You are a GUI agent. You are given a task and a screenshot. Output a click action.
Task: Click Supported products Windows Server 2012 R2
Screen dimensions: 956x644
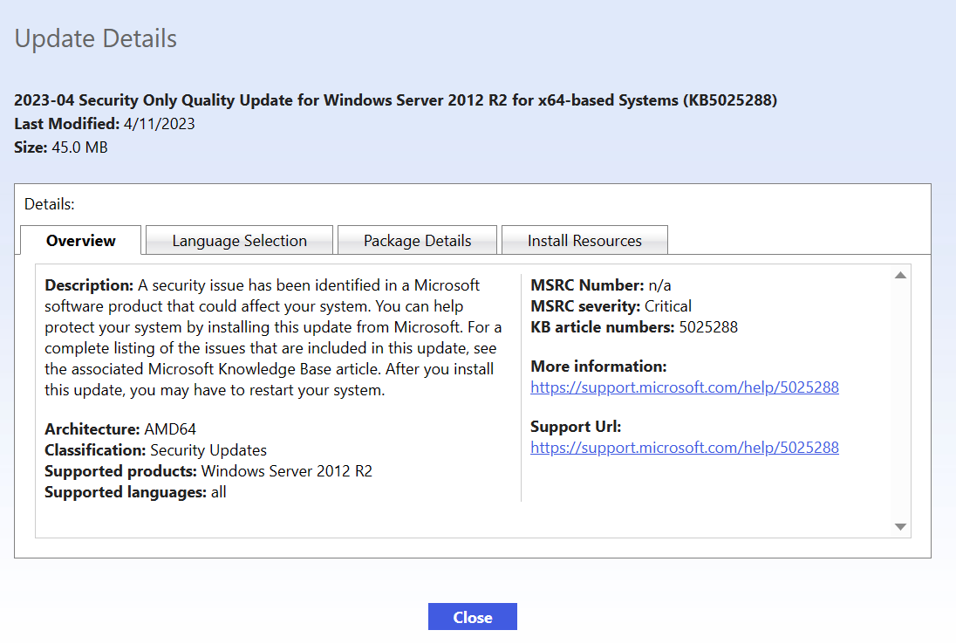tap(287, 471)
